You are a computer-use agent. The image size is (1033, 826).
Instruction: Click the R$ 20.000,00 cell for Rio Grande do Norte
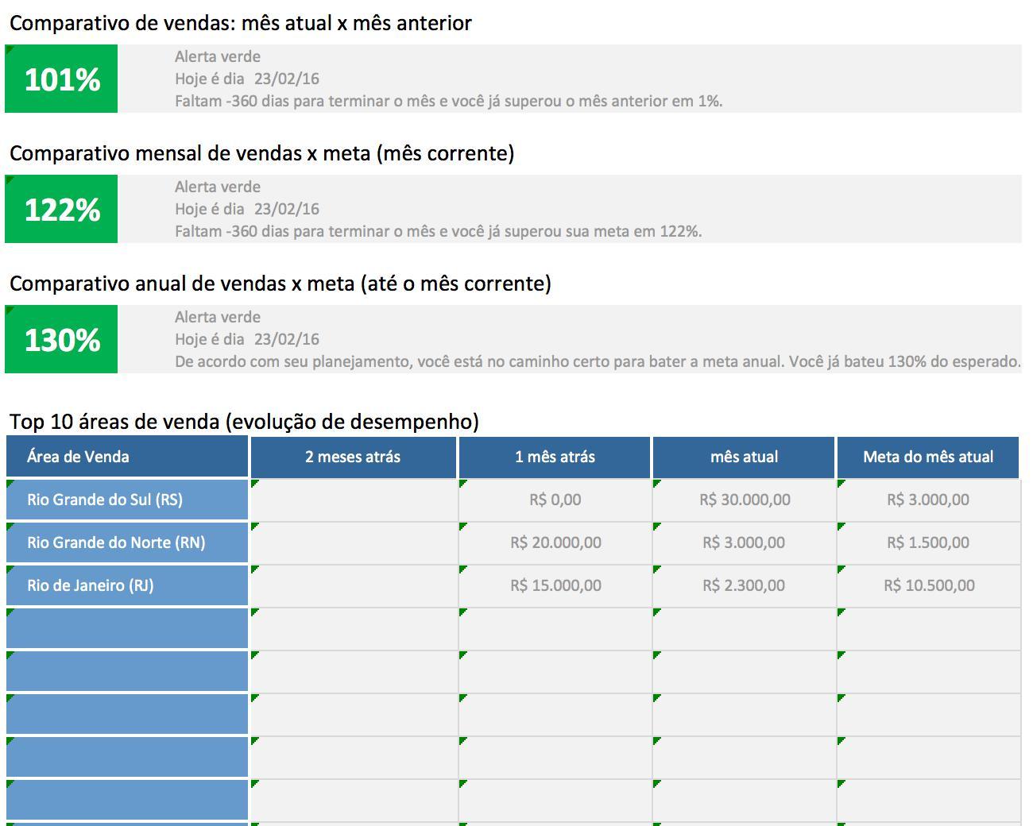(555, 542)
